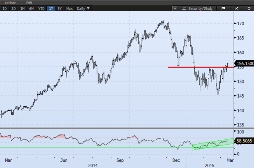Switch to 5Y time range

coord(60,8)
